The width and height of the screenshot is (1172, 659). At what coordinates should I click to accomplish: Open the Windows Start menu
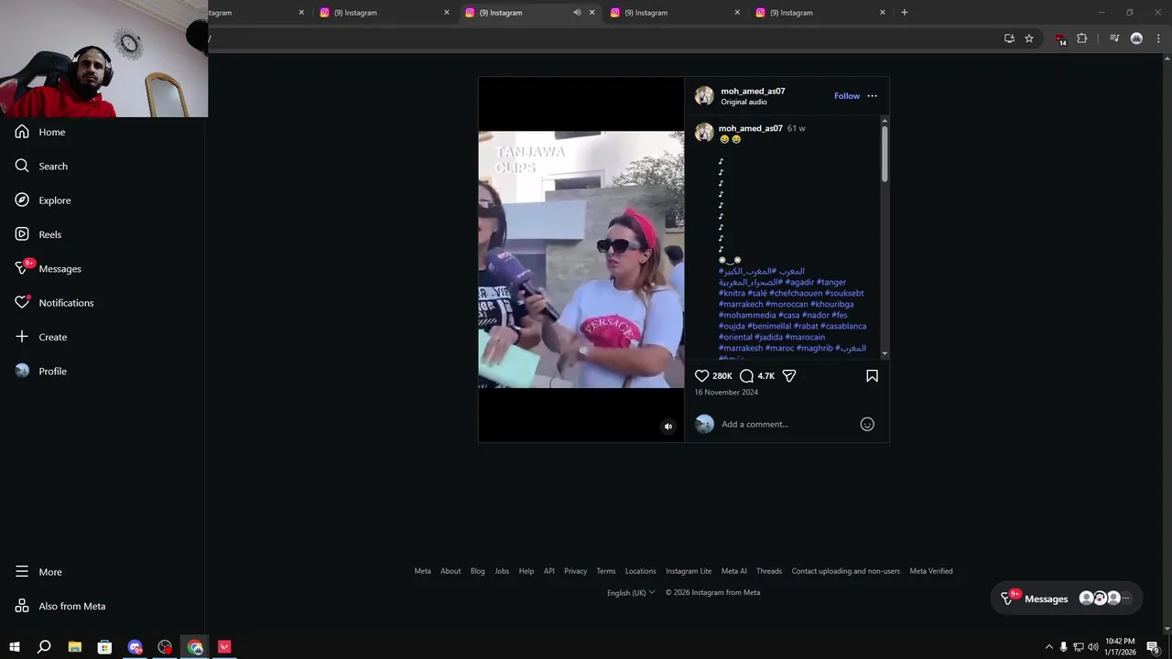click(x=14, y=647)
